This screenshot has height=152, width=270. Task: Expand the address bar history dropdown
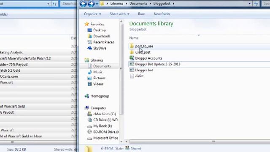click(249, 4)
